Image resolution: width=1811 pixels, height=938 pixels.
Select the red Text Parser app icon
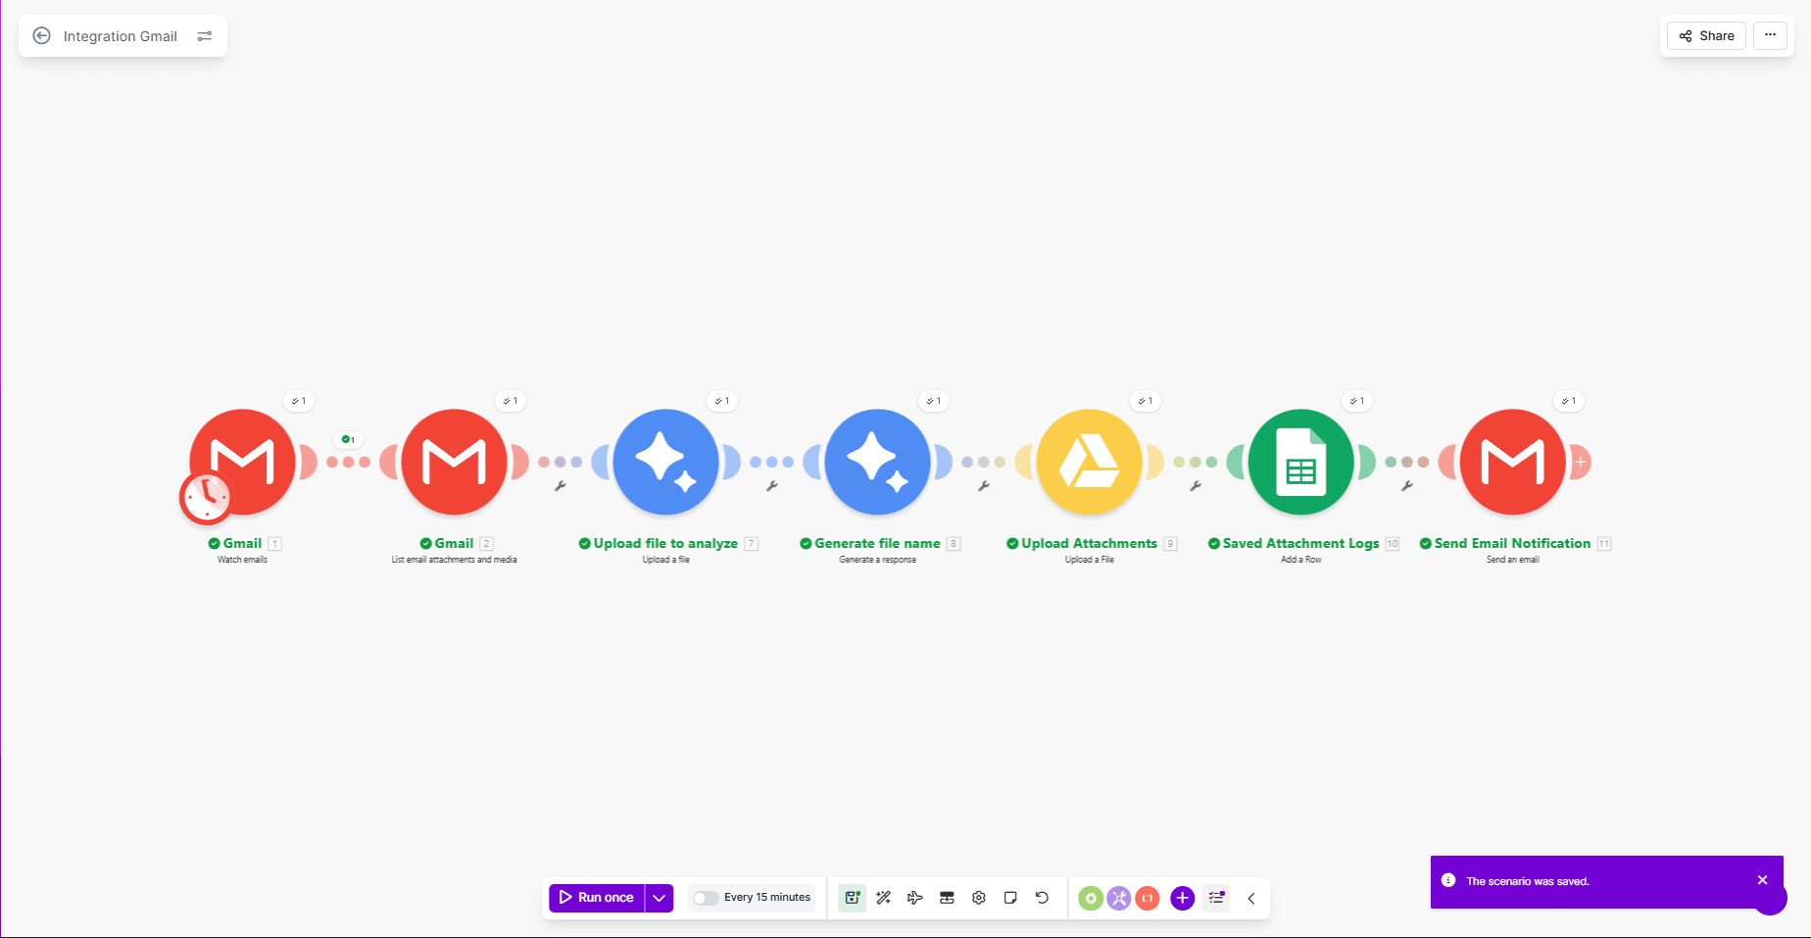click(1147, 897)
